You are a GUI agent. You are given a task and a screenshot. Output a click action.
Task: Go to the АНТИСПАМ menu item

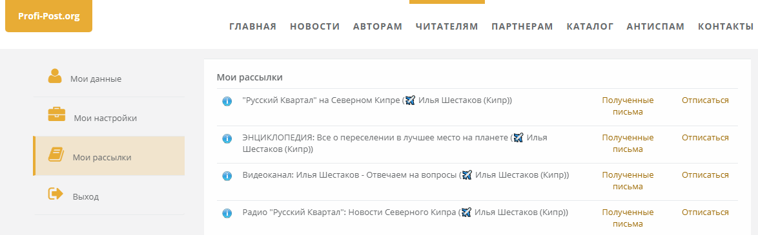(655, 26)
